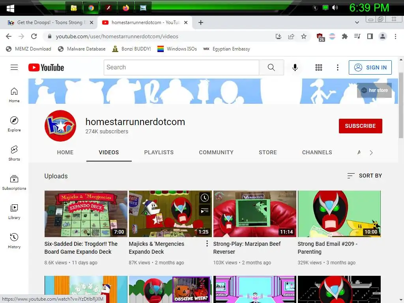Click the Chrome address bar URL

117,36
